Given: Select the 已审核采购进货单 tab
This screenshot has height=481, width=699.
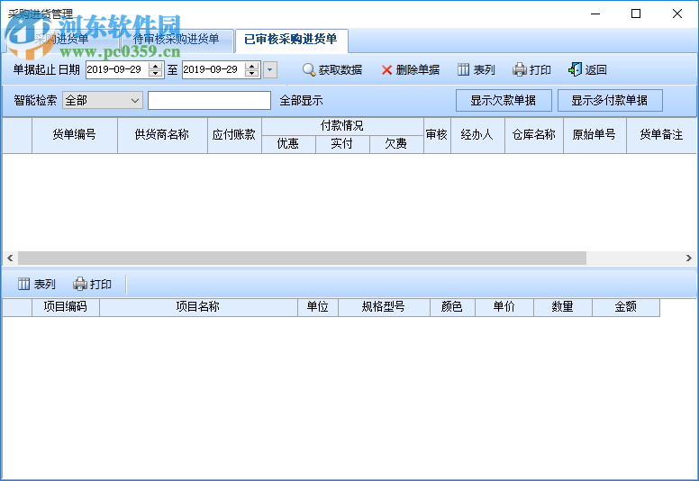Looking at the screenshot, I should pos(291,40).
